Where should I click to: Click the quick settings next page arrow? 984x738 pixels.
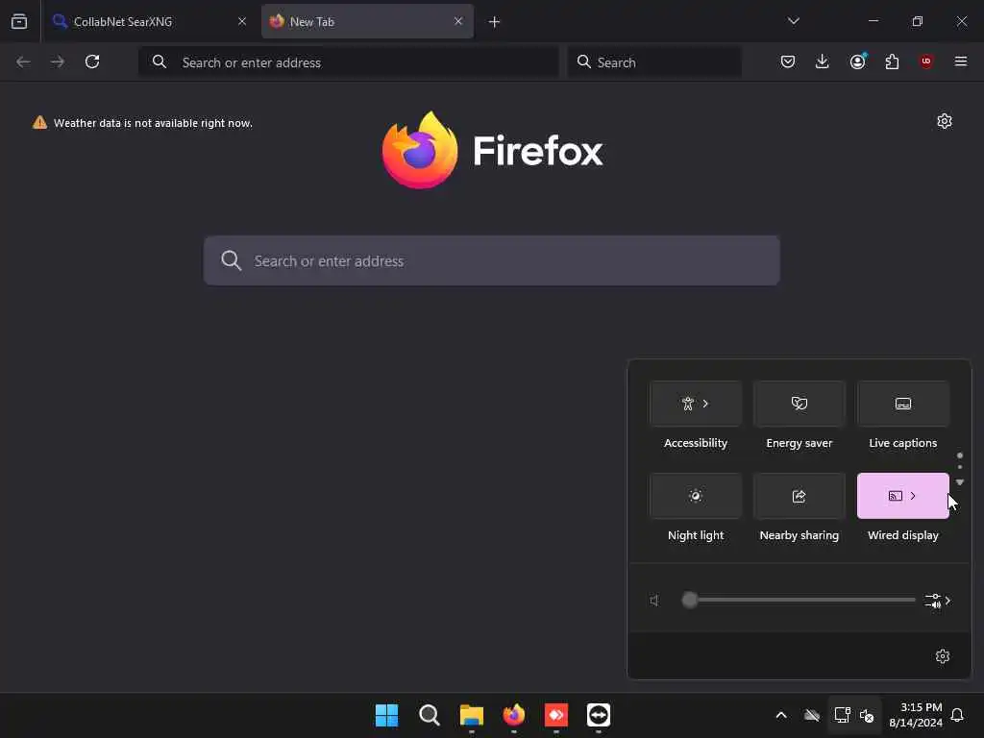click(x=960, y=482)
